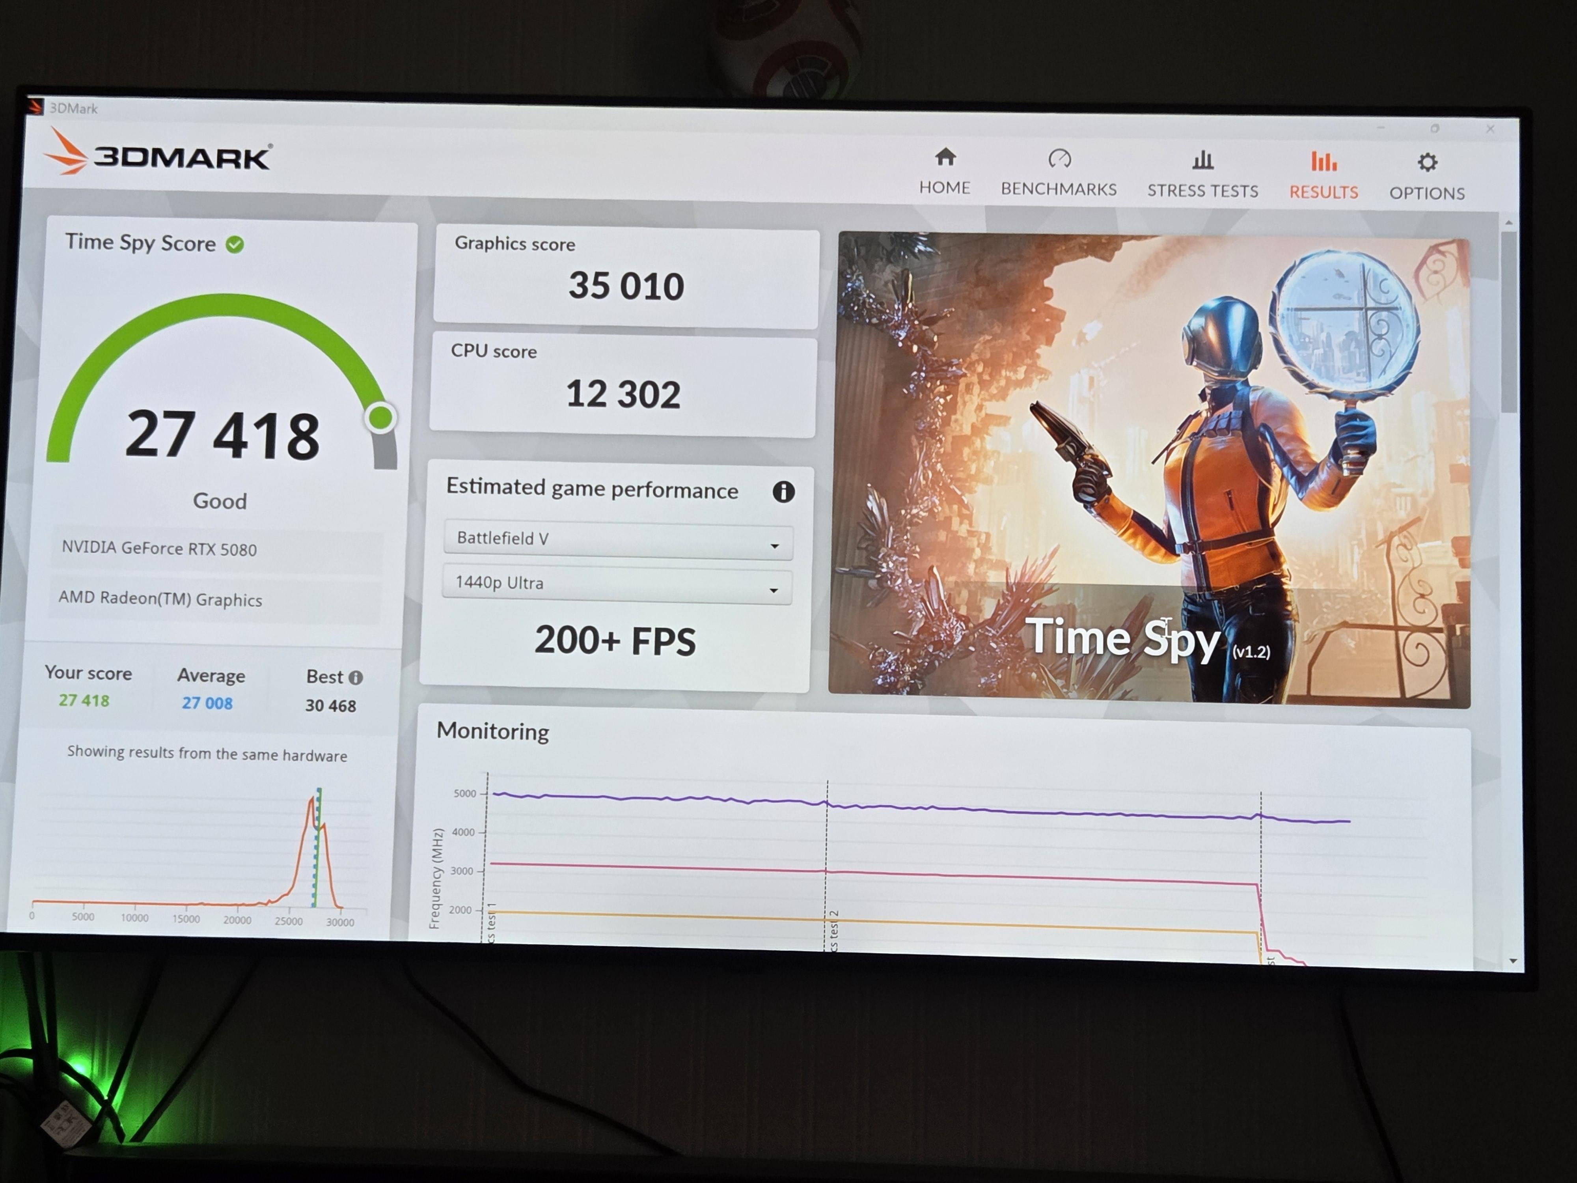The image size is (1577, 1183).
Task: Click the info icon beside Best
Action: pos(356,677)
